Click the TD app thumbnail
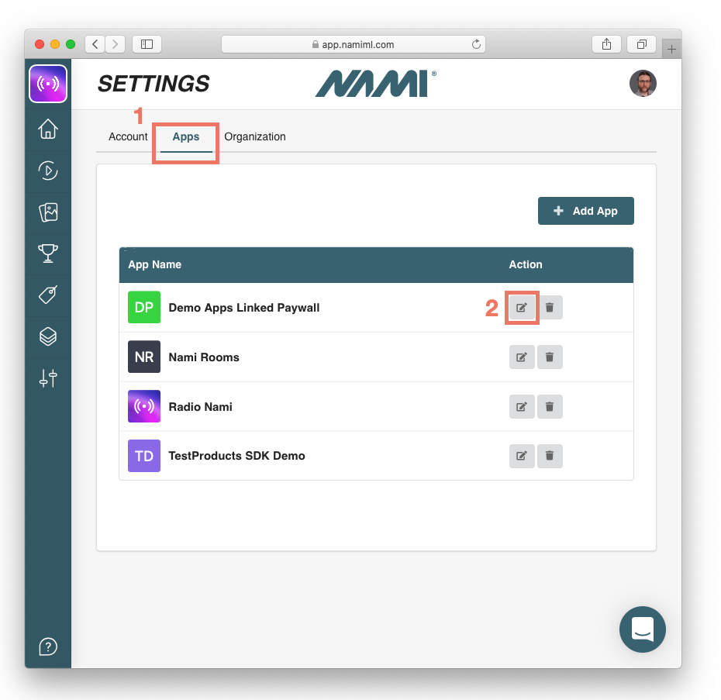The height and width of the screenshot is (700, 721). pos(144,456)
